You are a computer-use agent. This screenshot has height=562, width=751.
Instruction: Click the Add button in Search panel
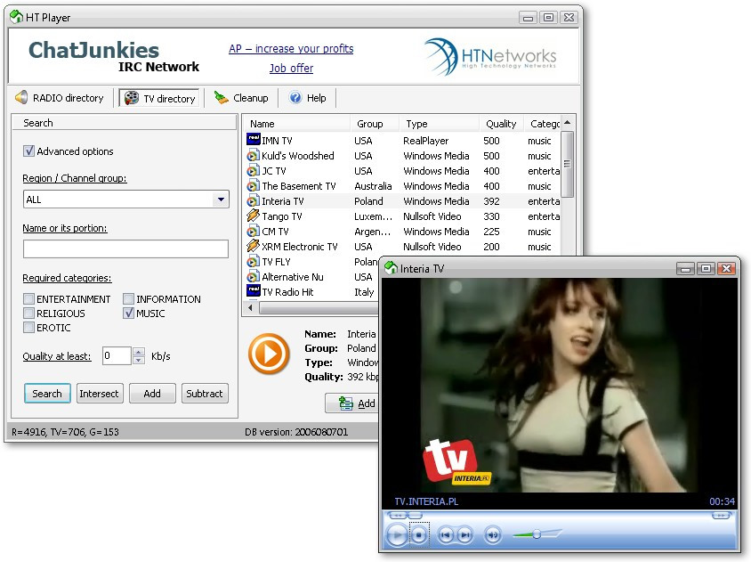[x=152, y=393]
